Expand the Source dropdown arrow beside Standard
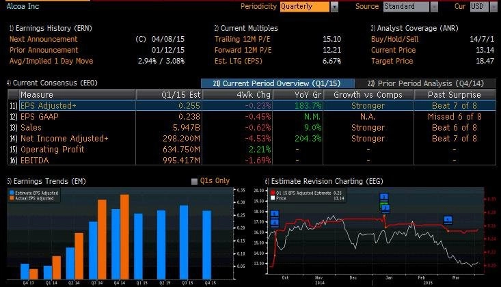This screenshot has width=501, height=287. click(434, 7)
